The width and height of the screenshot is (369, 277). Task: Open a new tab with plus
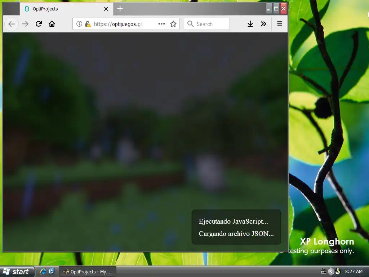[x=120, y=9]
